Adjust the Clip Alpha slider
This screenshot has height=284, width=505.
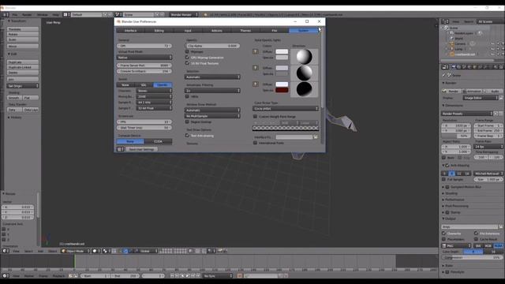tap(212, 46)
